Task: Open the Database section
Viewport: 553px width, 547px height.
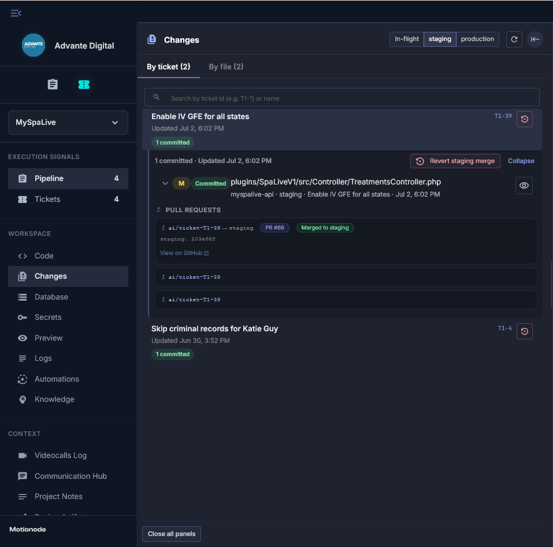Action: [68, 297]
